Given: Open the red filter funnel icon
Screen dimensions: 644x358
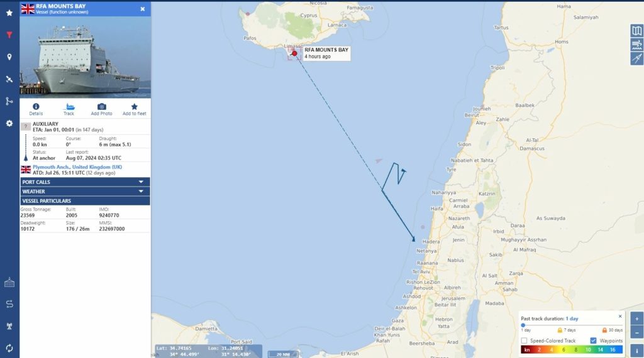Looking at the screenshot, I should click(x=9, y=35).
